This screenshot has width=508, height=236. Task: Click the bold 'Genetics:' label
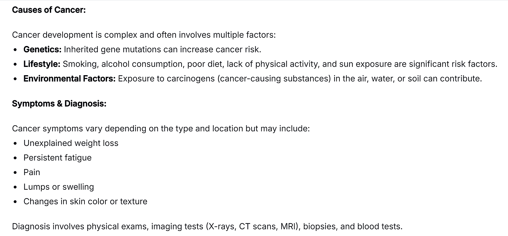coord(43,49)
